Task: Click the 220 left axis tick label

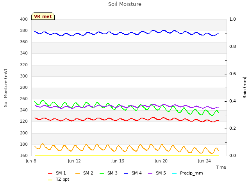Action: click(24, 121)
